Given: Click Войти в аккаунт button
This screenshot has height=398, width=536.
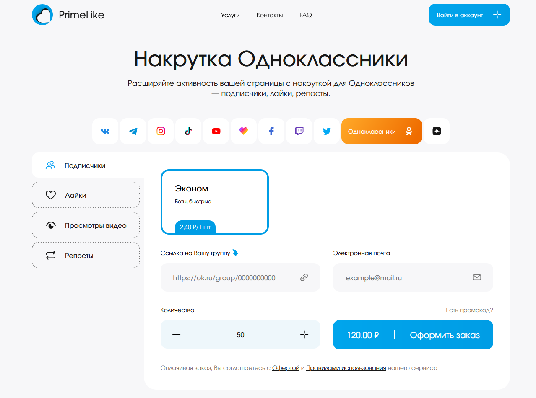Looking at the screenshot, I should 469,15.
